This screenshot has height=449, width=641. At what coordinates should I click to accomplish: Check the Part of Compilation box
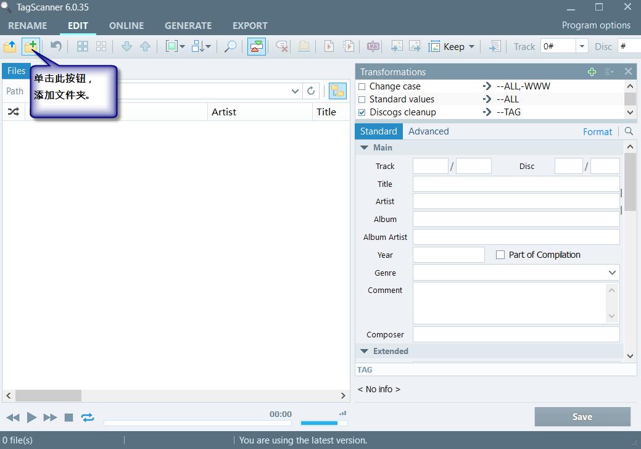point(500,255)
